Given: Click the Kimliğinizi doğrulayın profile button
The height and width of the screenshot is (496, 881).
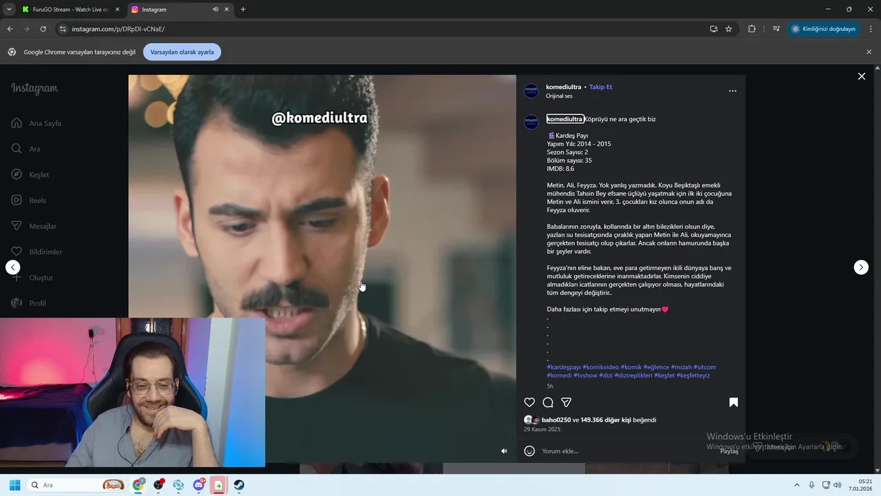Looking at the screenshot, I should pyautogui.click(x=824, y=29).
